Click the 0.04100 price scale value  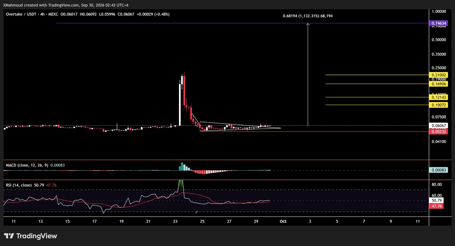pyautogui.click(x=439, y=141)
